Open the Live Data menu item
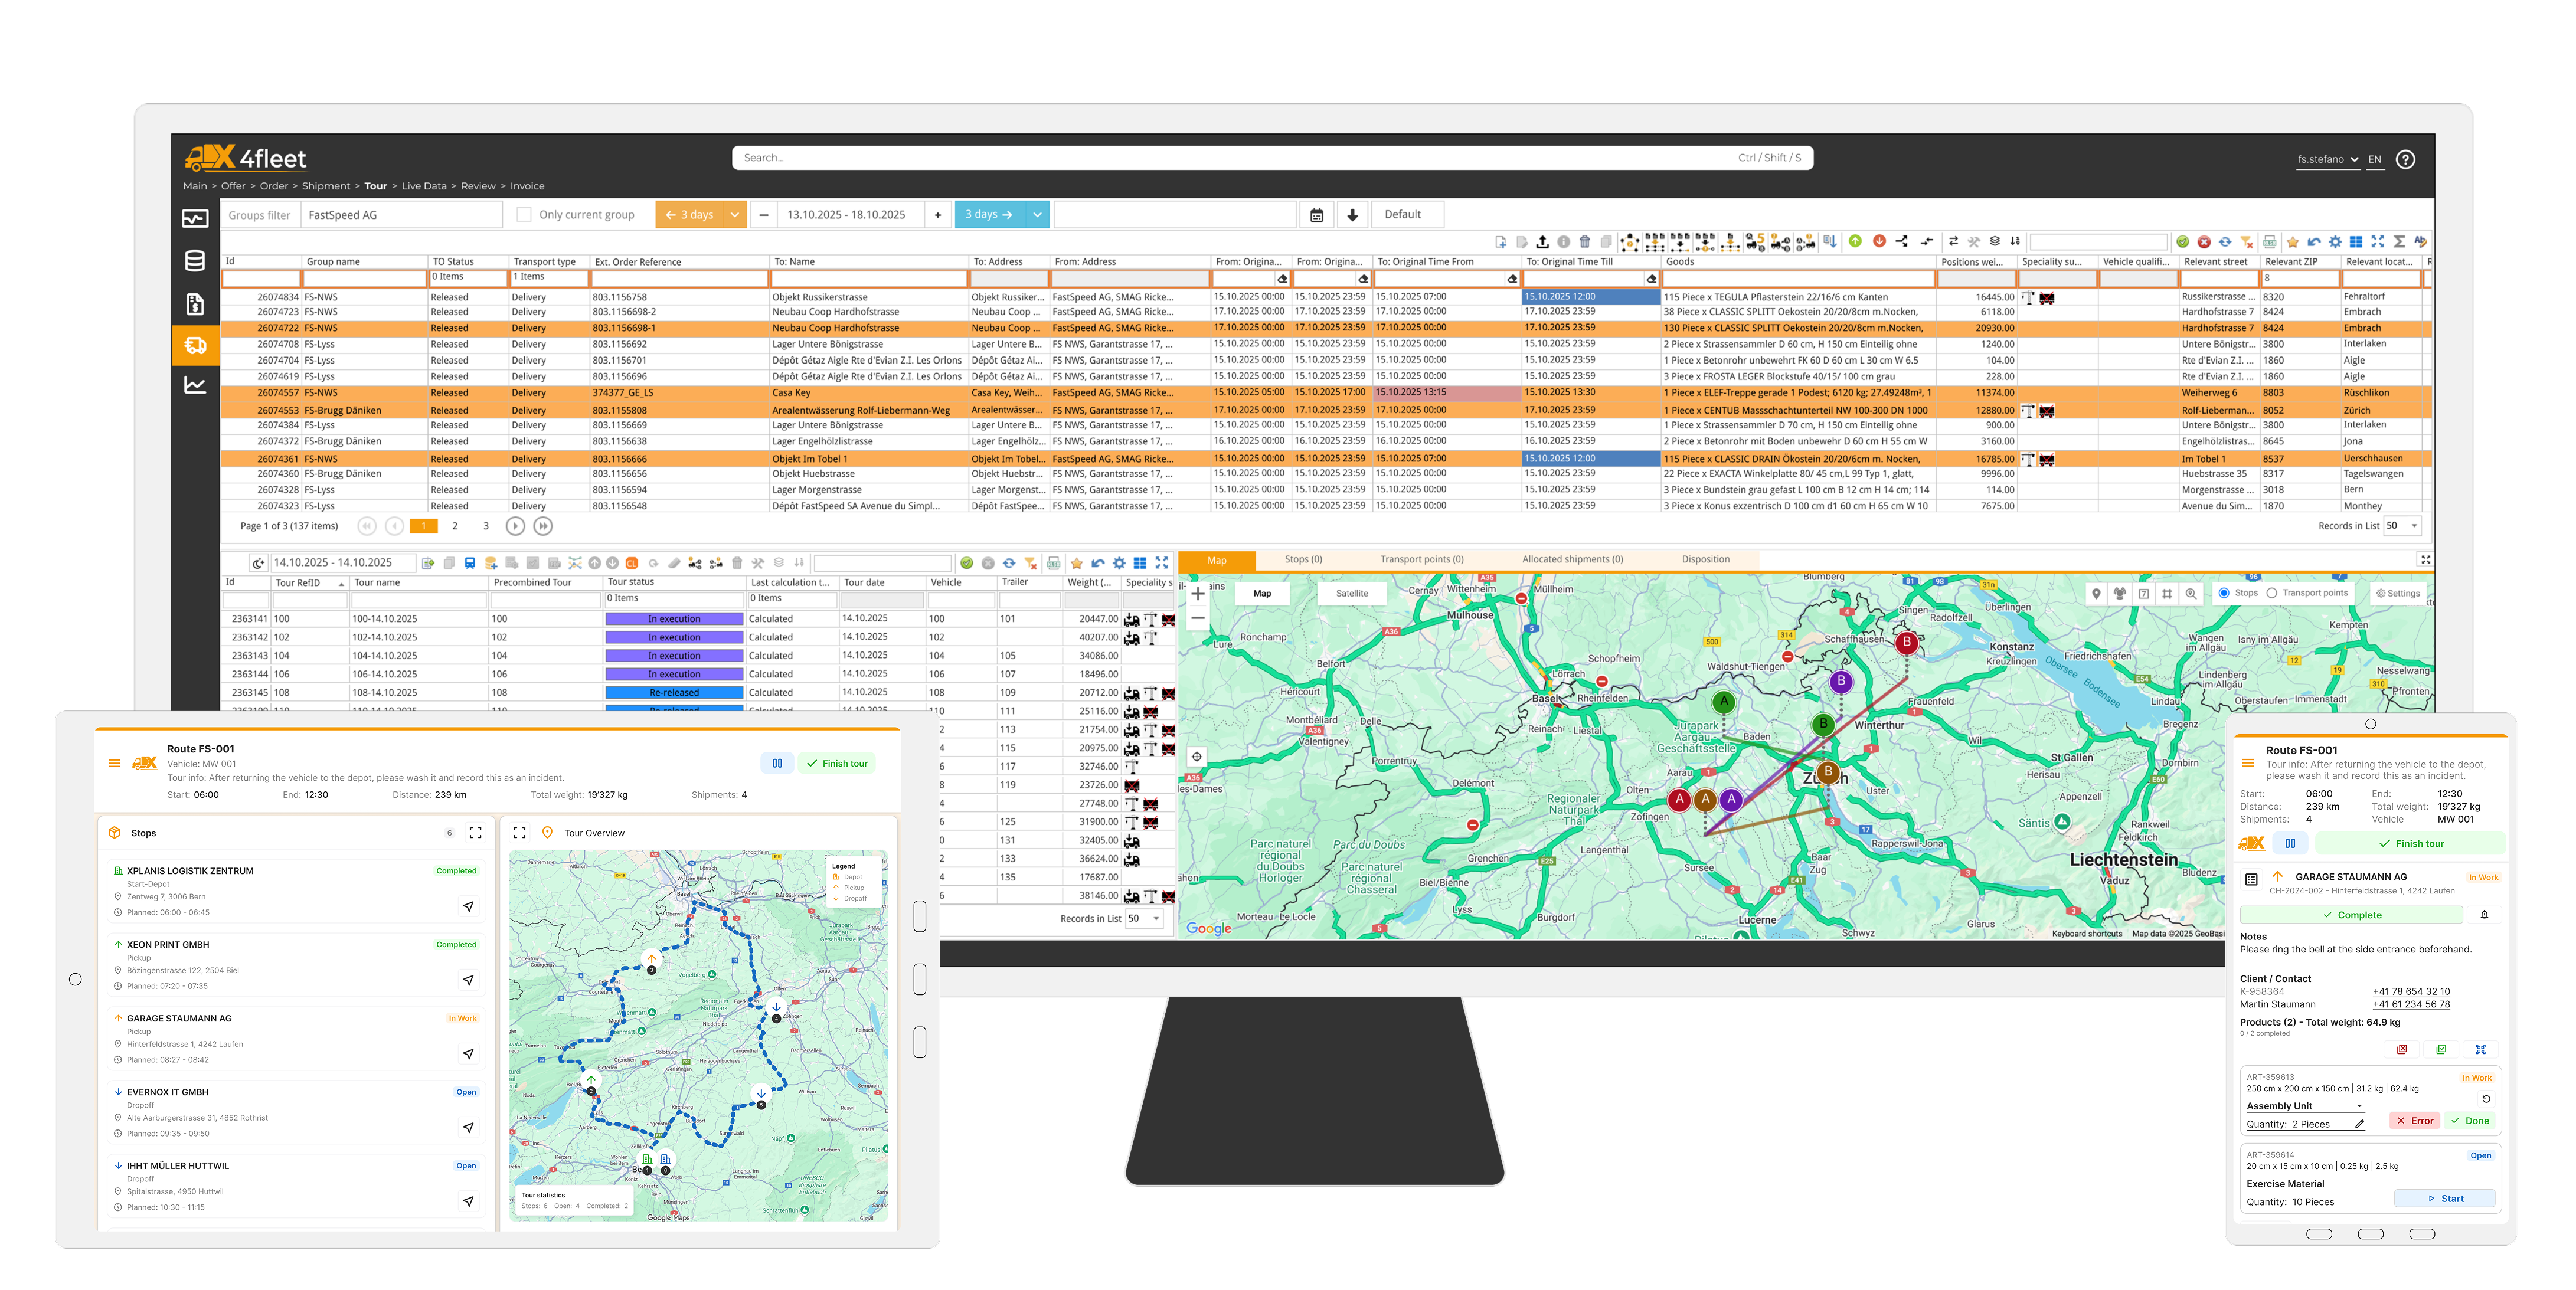The height and width of the screenshot is (1290, 2576). [424, 186]
